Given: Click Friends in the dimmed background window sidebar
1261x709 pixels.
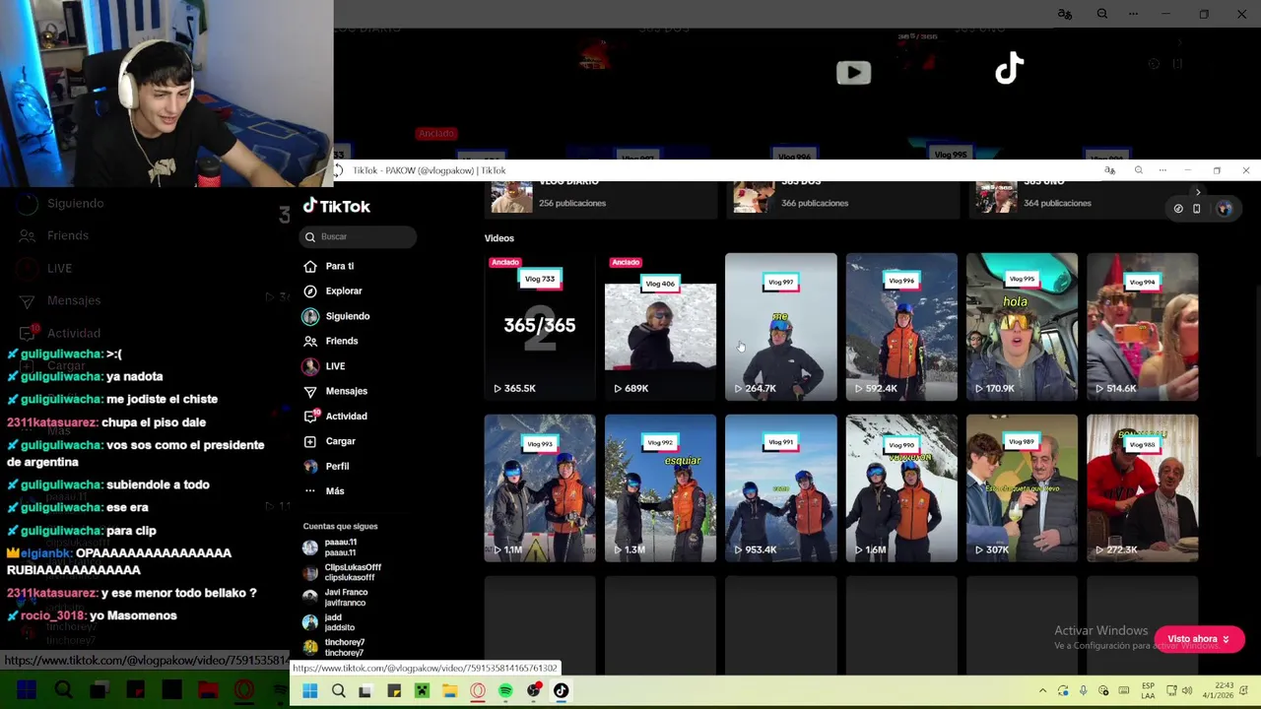Looking at the screenshot, I should 54,235.
